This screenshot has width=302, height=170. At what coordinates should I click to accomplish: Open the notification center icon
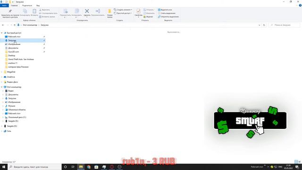pyautogui.click(x=297, y=167)
